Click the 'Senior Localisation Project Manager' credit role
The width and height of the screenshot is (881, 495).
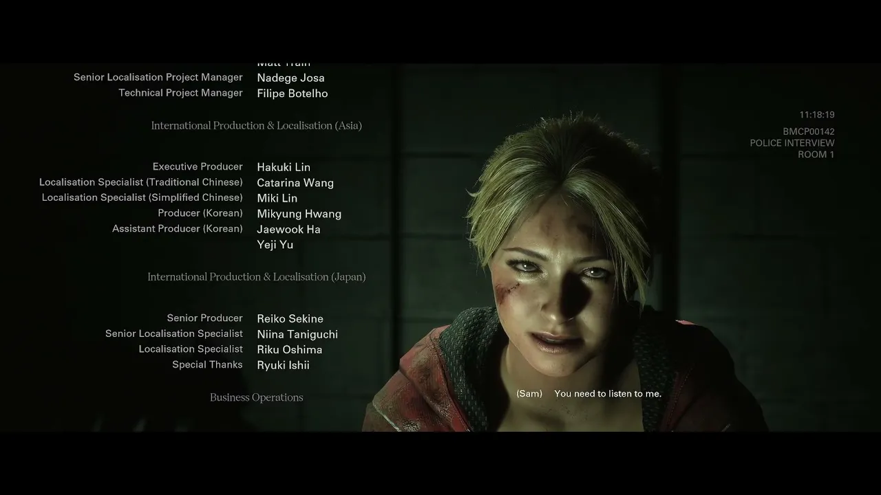pyautogui.click(x=158, y=77)
